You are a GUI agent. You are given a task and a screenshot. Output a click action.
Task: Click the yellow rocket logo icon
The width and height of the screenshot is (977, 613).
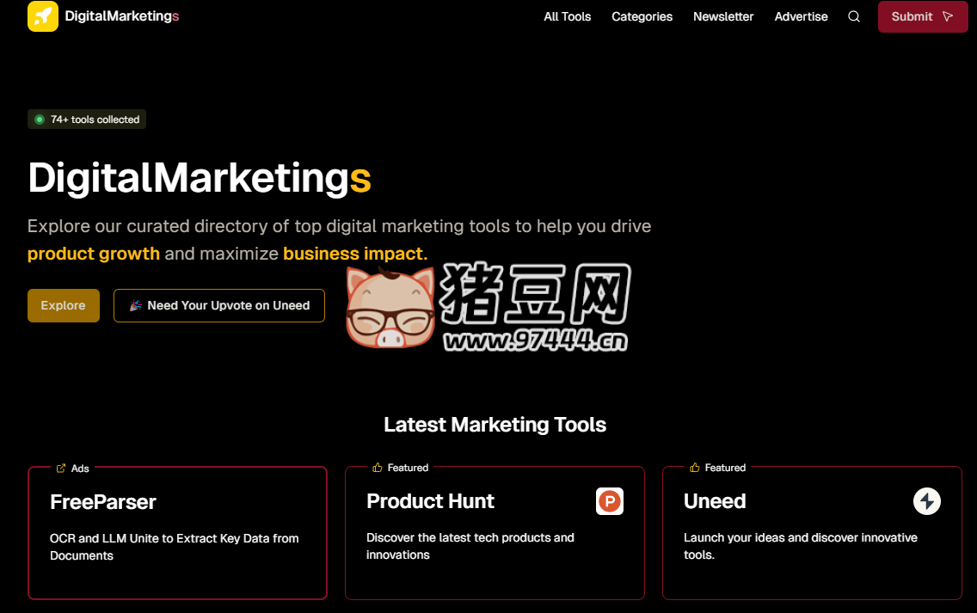click(42, 16)
